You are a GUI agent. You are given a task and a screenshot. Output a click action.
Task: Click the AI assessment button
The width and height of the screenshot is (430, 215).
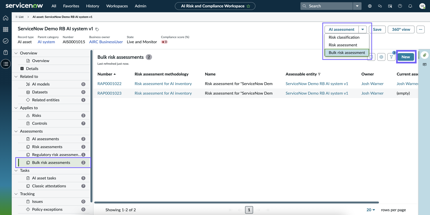[342, 29]
